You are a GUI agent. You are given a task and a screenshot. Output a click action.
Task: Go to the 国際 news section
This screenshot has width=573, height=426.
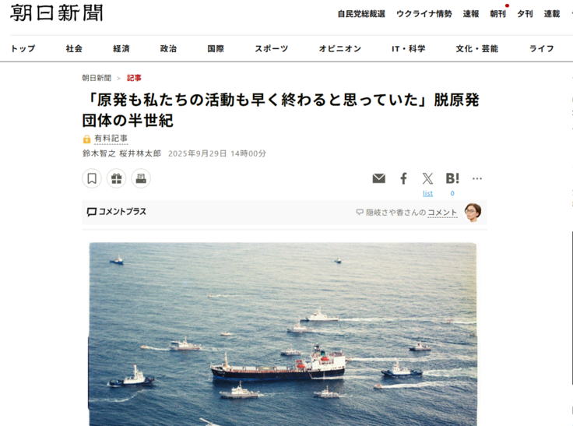216,48
